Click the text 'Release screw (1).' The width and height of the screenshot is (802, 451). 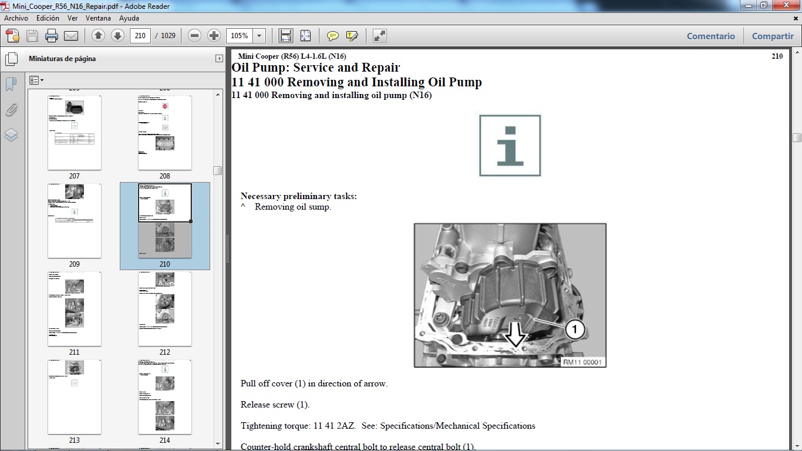[275, 405]
